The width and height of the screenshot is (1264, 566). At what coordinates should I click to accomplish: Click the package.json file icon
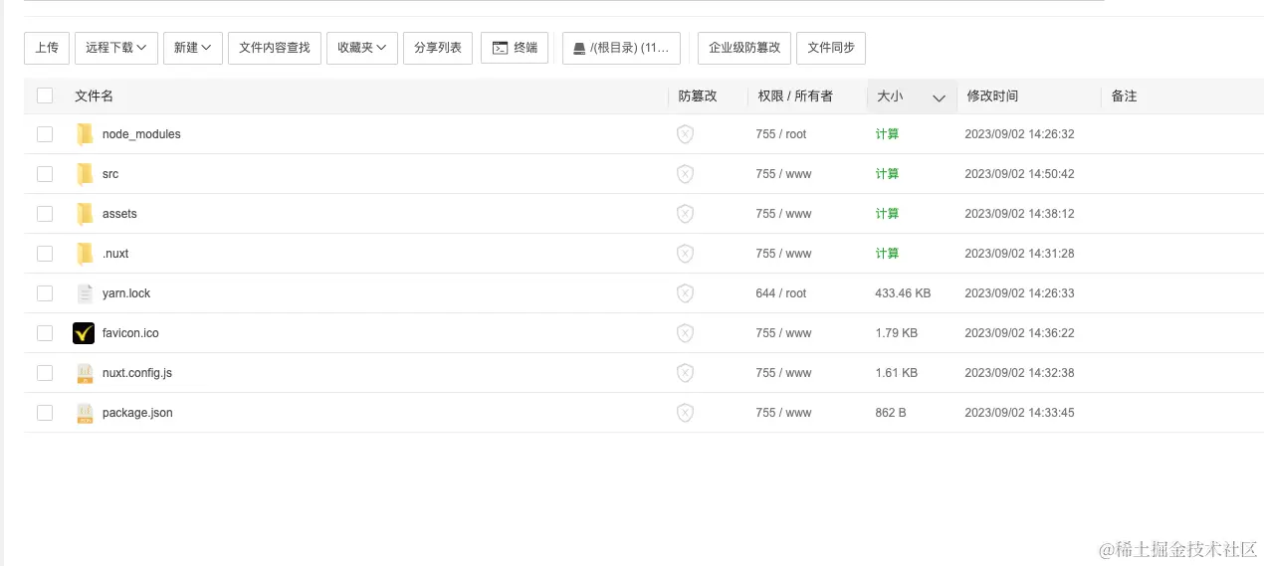85,413
